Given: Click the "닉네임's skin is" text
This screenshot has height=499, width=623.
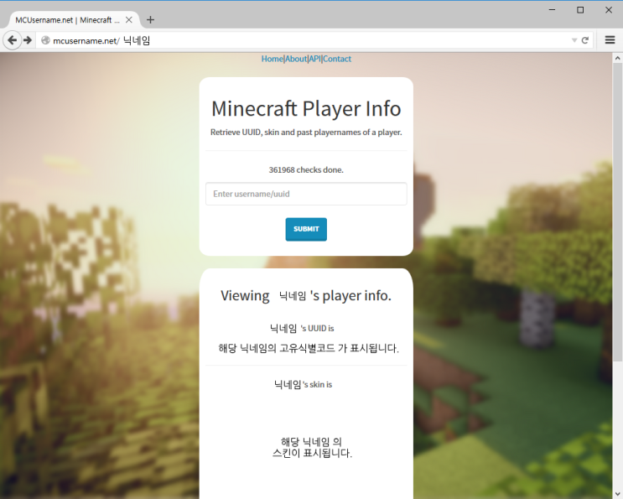Looking at the screenshot, I should 303,384.
